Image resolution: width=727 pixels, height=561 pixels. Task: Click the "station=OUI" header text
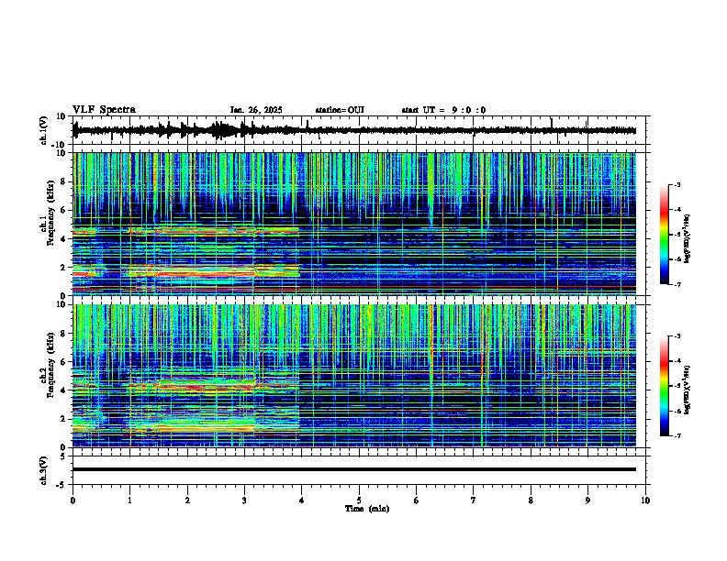click(x=340, y=110)
